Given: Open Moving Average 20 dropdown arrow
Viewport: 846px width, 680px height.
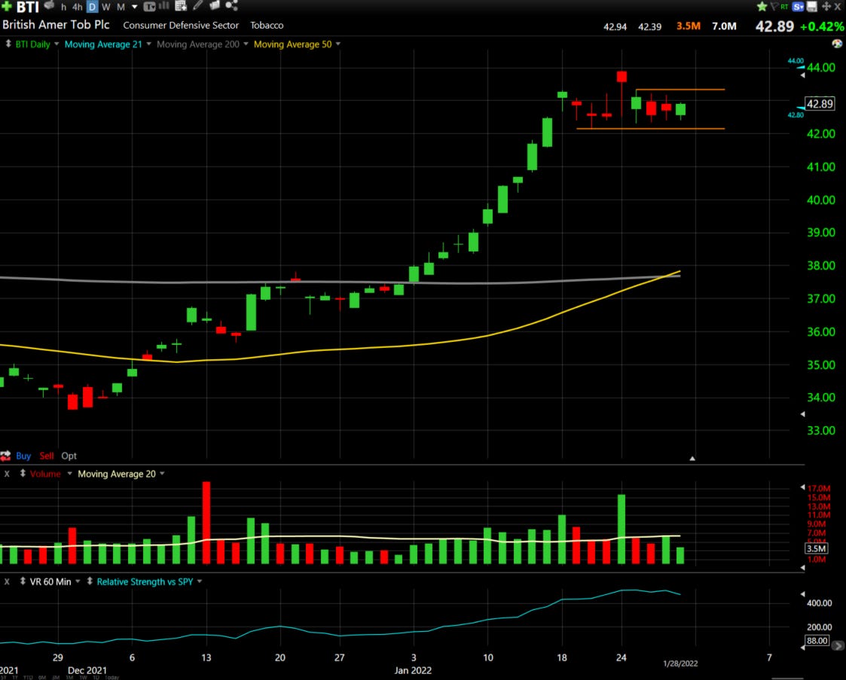Looking at the screenshot, I should click(163, 474).
